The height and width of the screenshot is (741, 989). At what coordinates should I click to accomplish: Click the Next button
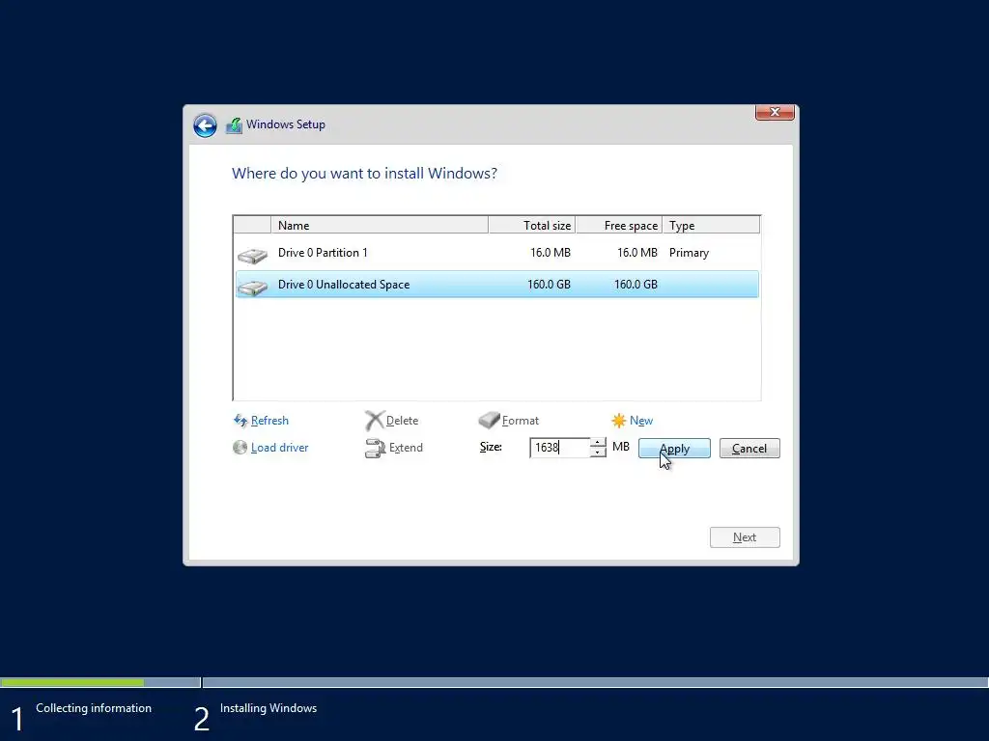click(745, 537)
